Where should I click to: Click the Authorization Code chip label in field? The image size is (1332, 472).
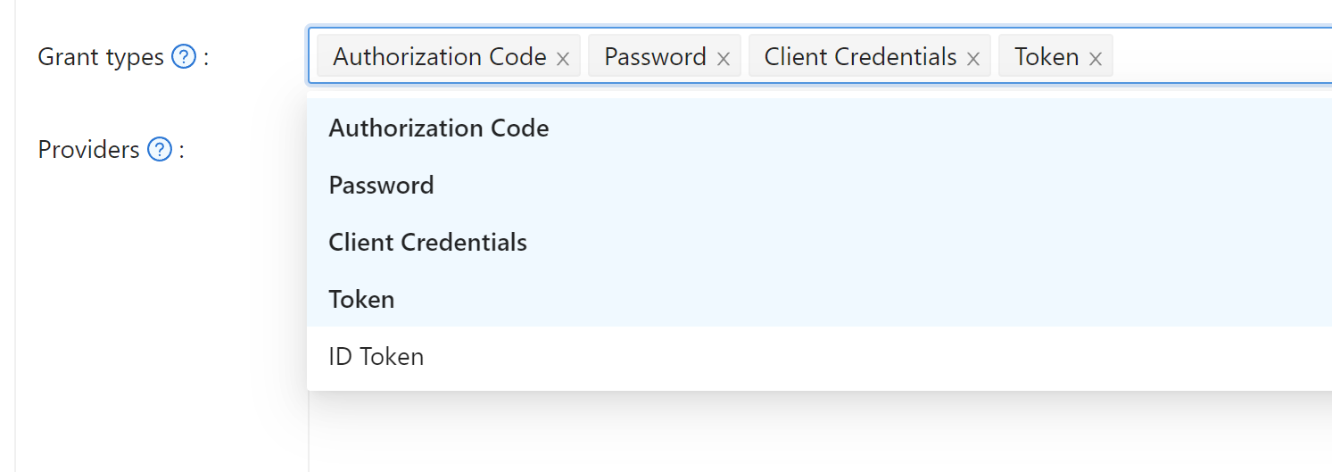440,57
